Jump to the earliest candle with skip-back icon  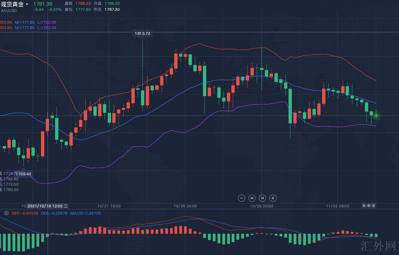click(252, 198)
